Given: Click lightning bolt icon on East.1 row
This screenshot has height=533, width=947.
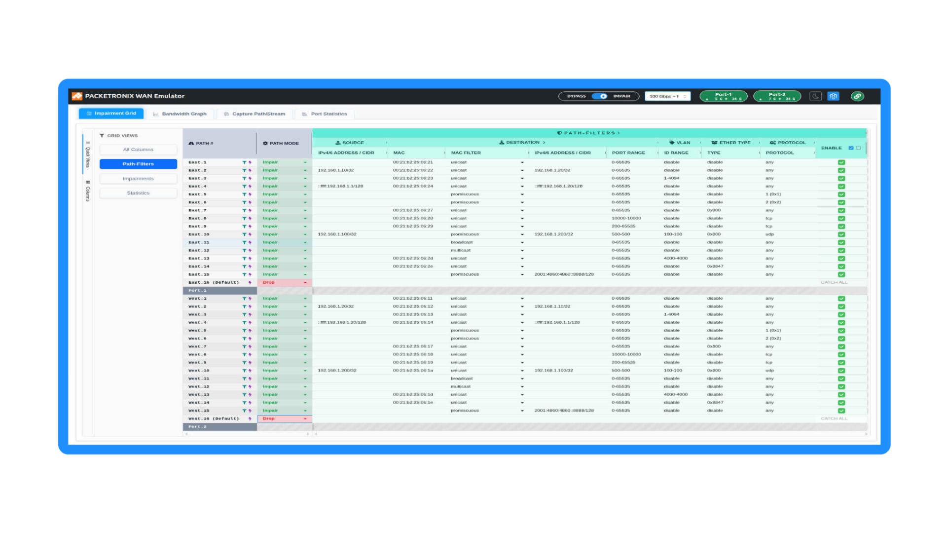Looking at the screenshot, I should (x=250, y=162).
